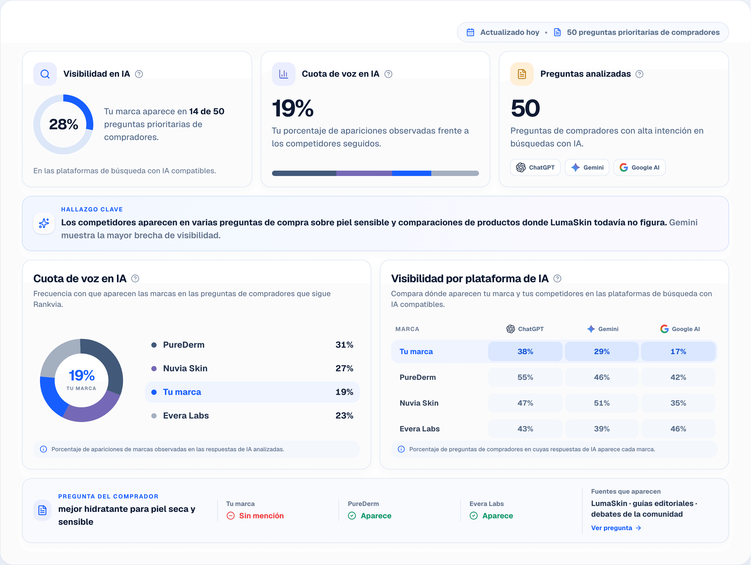Select highlighted Tu marca legend row
The image size is (751, 565).
click(252, 392)
